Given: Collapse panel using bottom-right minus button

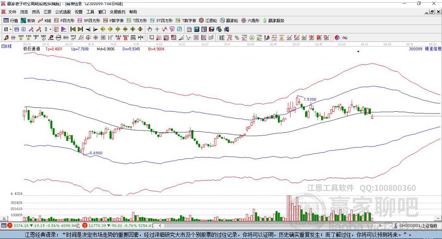Looking at the screenshot, I should click(x=438, y=218).
